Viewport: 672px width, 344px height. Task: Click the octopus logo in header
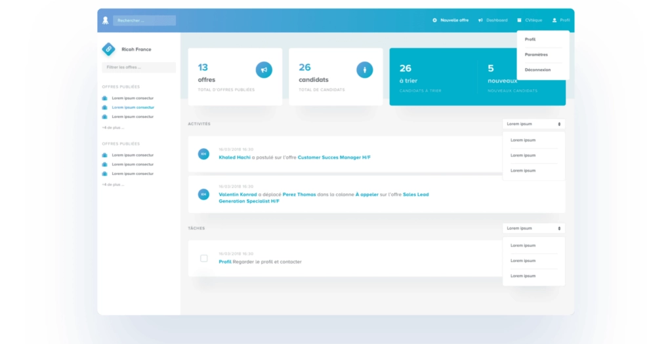pyautogui.click(x=105, y=20)
